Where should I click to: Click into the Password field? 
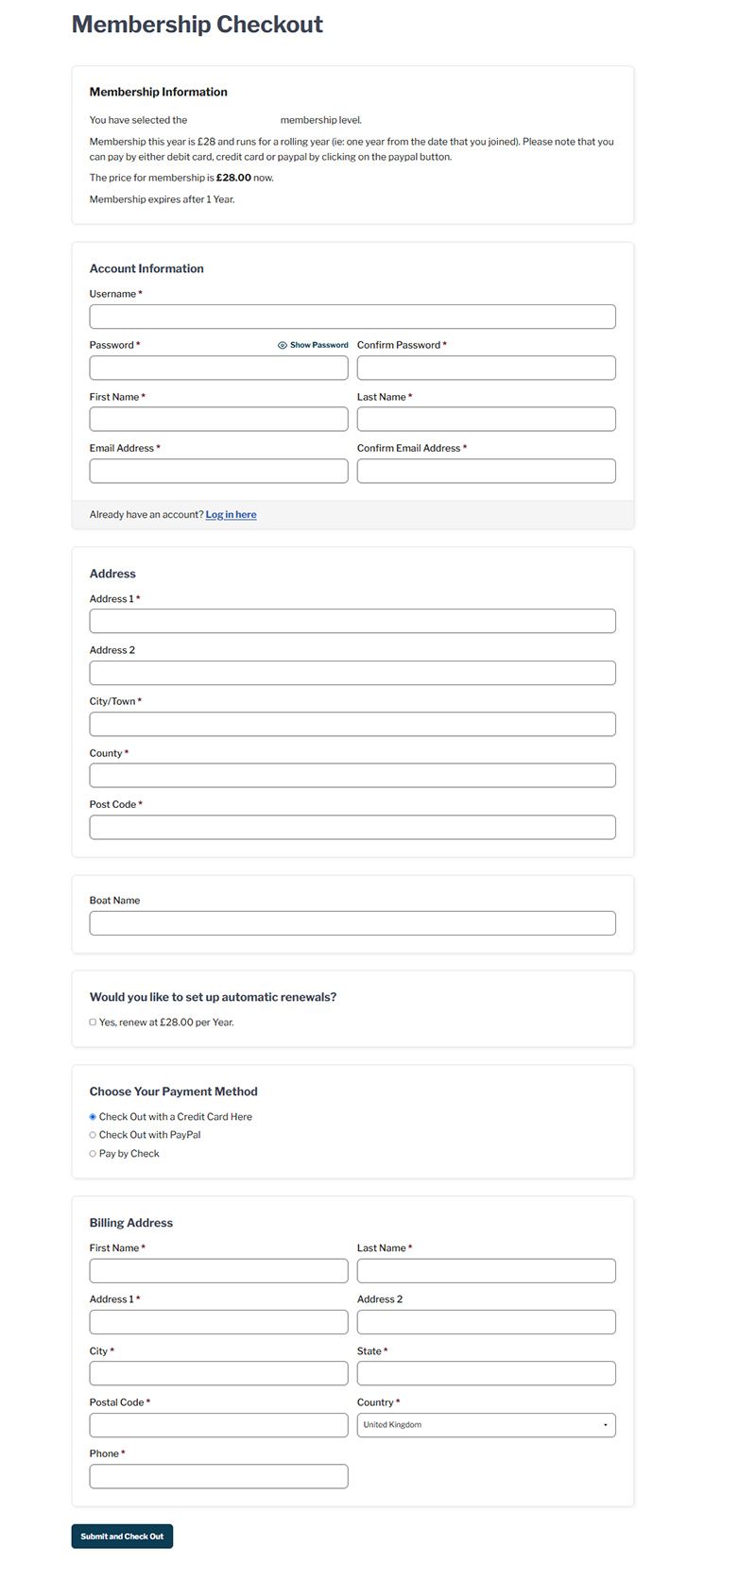point(218,369)
